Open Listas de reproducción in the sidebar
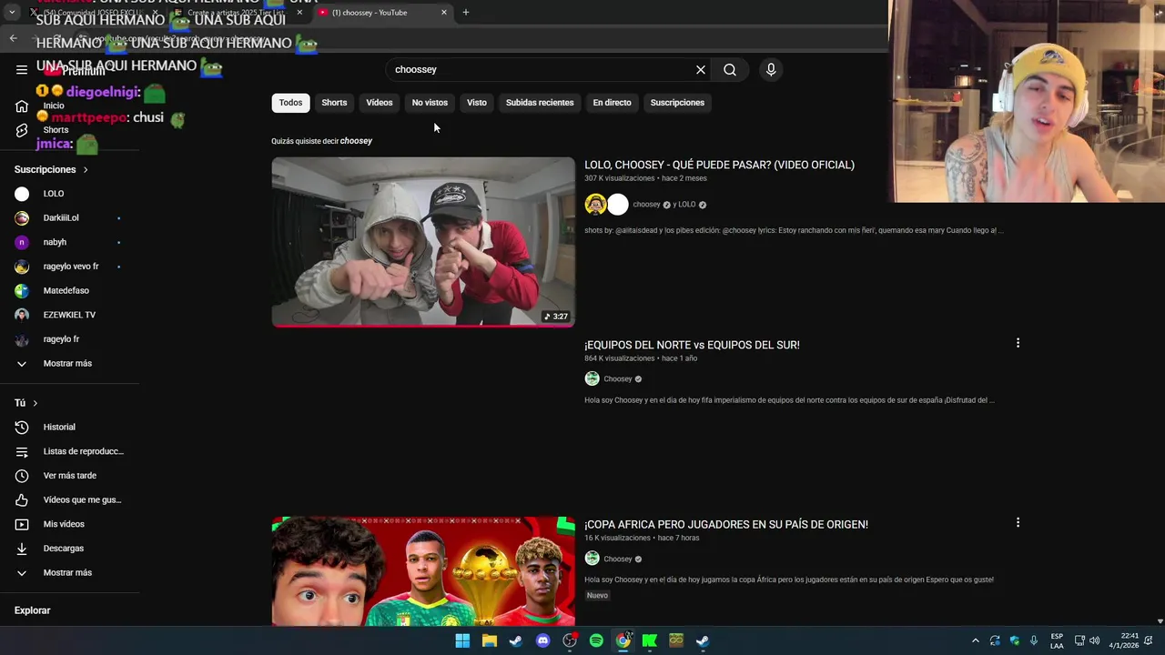1165x655 pixels. click(x=69, y=451)
